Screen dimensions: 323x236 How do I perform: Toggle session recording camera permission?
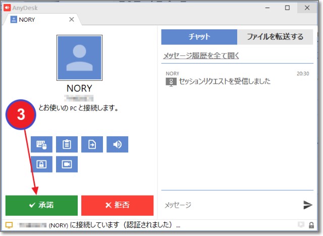click(67, 164)
